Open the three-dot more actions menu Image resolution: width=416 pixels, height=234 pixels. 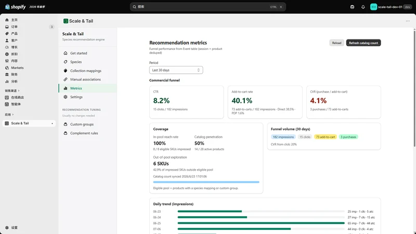(408, 21)
